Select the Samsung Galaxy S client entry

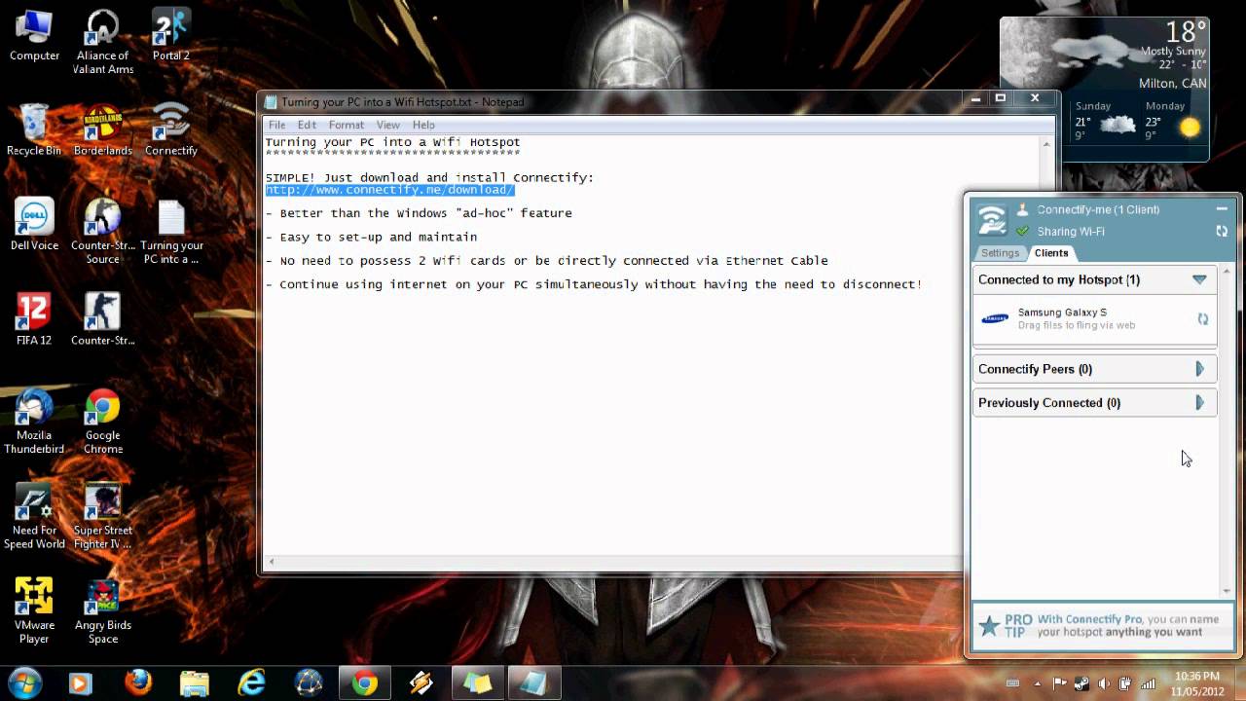point(1095,319)
